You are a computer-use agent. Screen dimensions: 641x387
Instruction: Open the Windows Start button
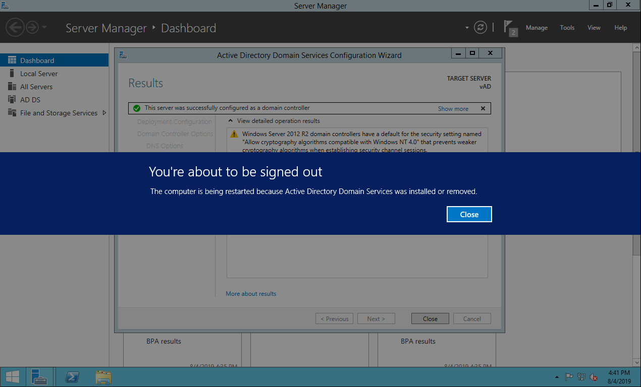click(13, 377)
